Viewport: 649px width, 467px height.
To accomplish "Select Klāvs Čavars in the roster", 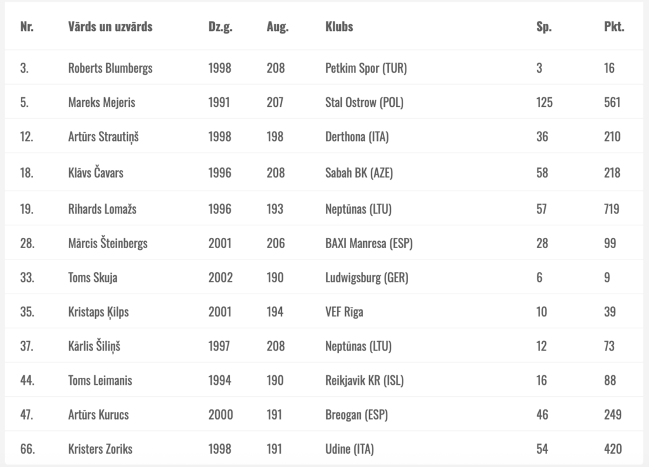I will coord(96,172).
